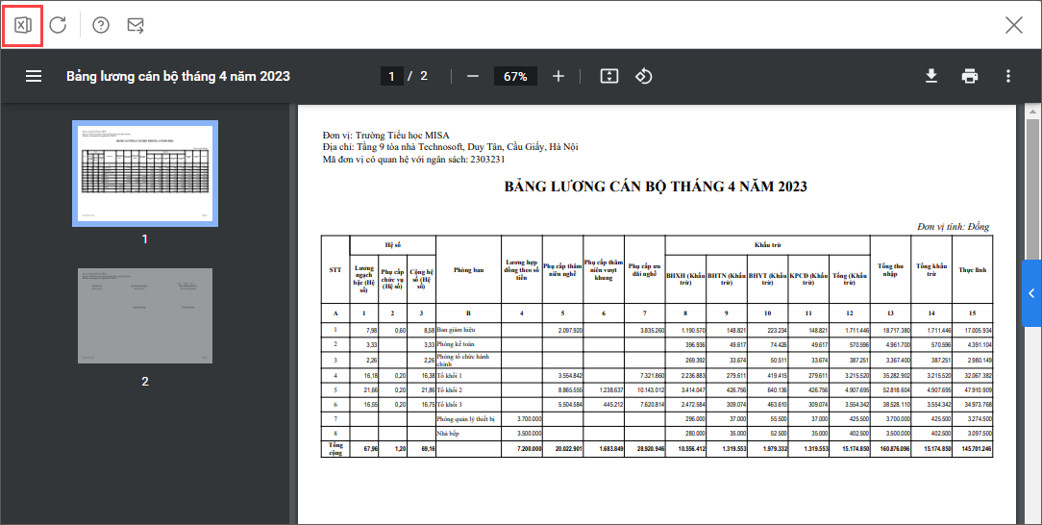Send report by email icon

pos(136,25)
